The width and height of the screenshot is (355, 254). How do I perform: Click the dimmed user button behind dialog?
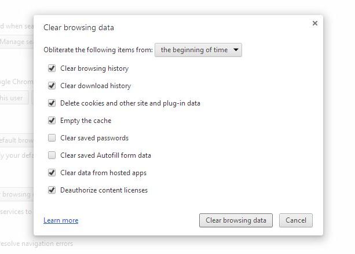pyautogui.click(x=13, y=97)
